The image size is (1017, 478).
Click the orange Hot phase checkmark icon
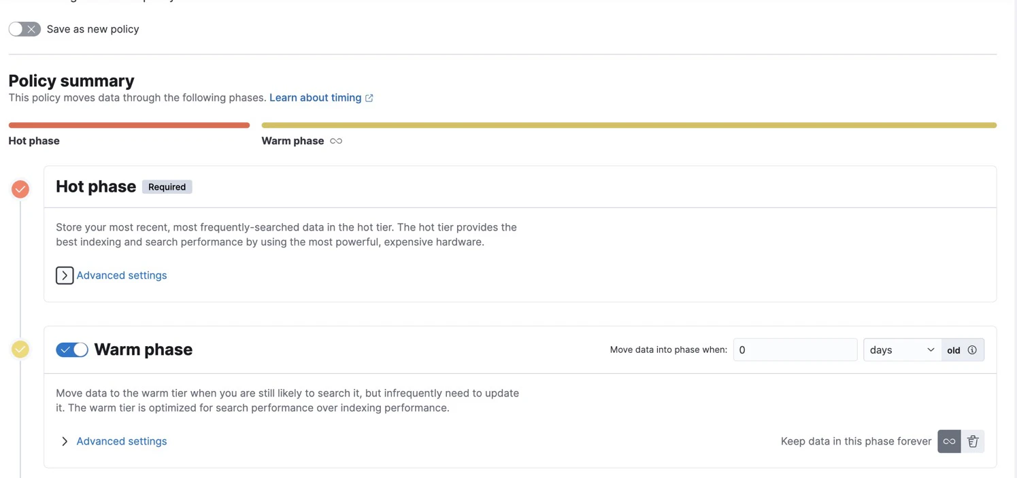click(x=20, y=189)
